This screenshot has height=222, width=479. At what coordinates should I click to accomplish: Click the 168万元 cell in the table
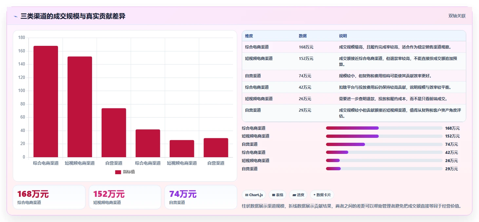pyautogui.click(x=306, y=47)
